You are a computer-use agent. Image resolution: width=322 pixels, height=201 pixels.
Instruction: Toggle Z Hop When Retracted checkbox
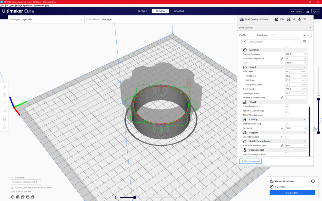287,115
